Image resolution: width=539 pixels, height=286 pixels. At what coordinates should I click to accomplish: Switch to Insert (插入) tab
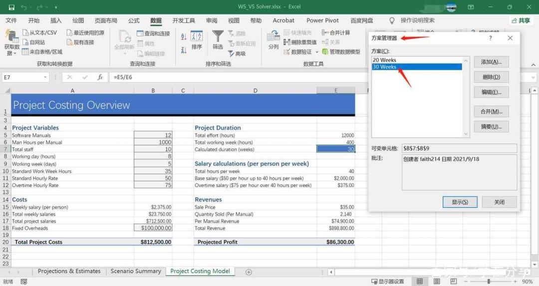pos(56,20)
